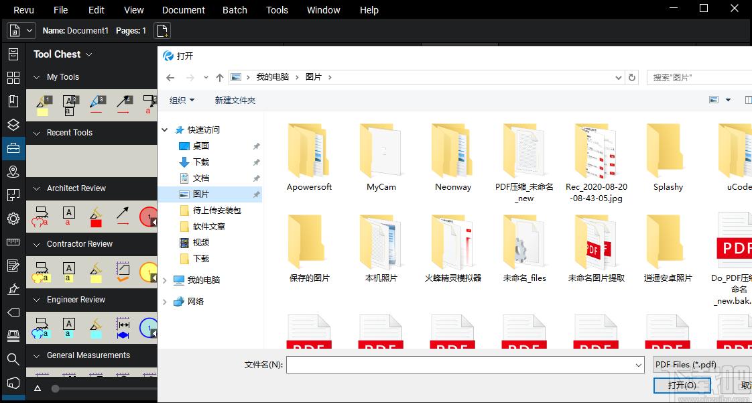Open the File Access sidebar panel
752x403 pixels.
pos(13,54)
